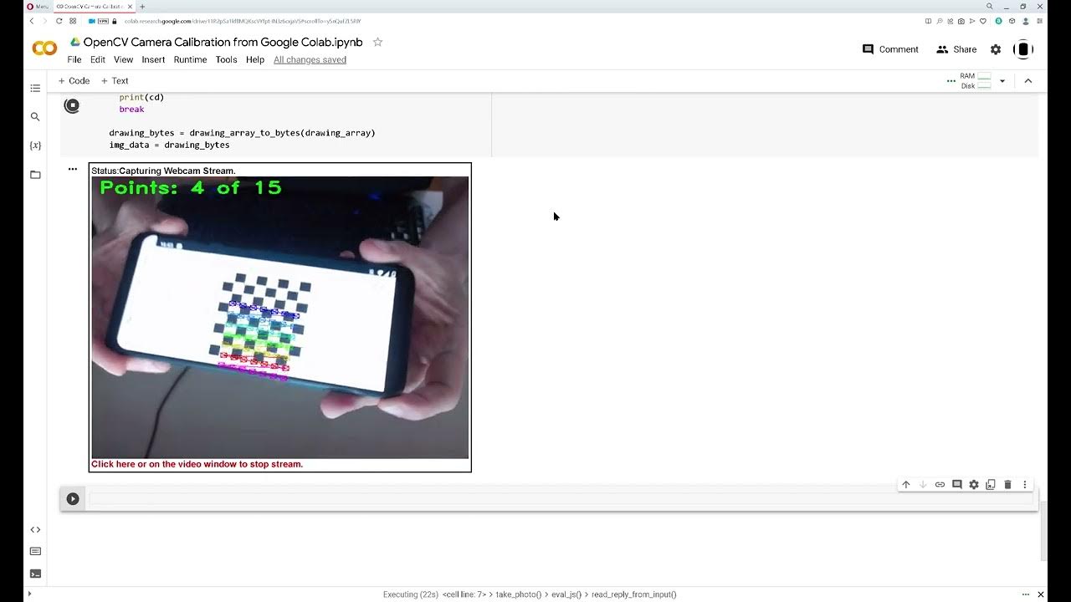
Task: Add a new Code cell
Action: point(74,81)
